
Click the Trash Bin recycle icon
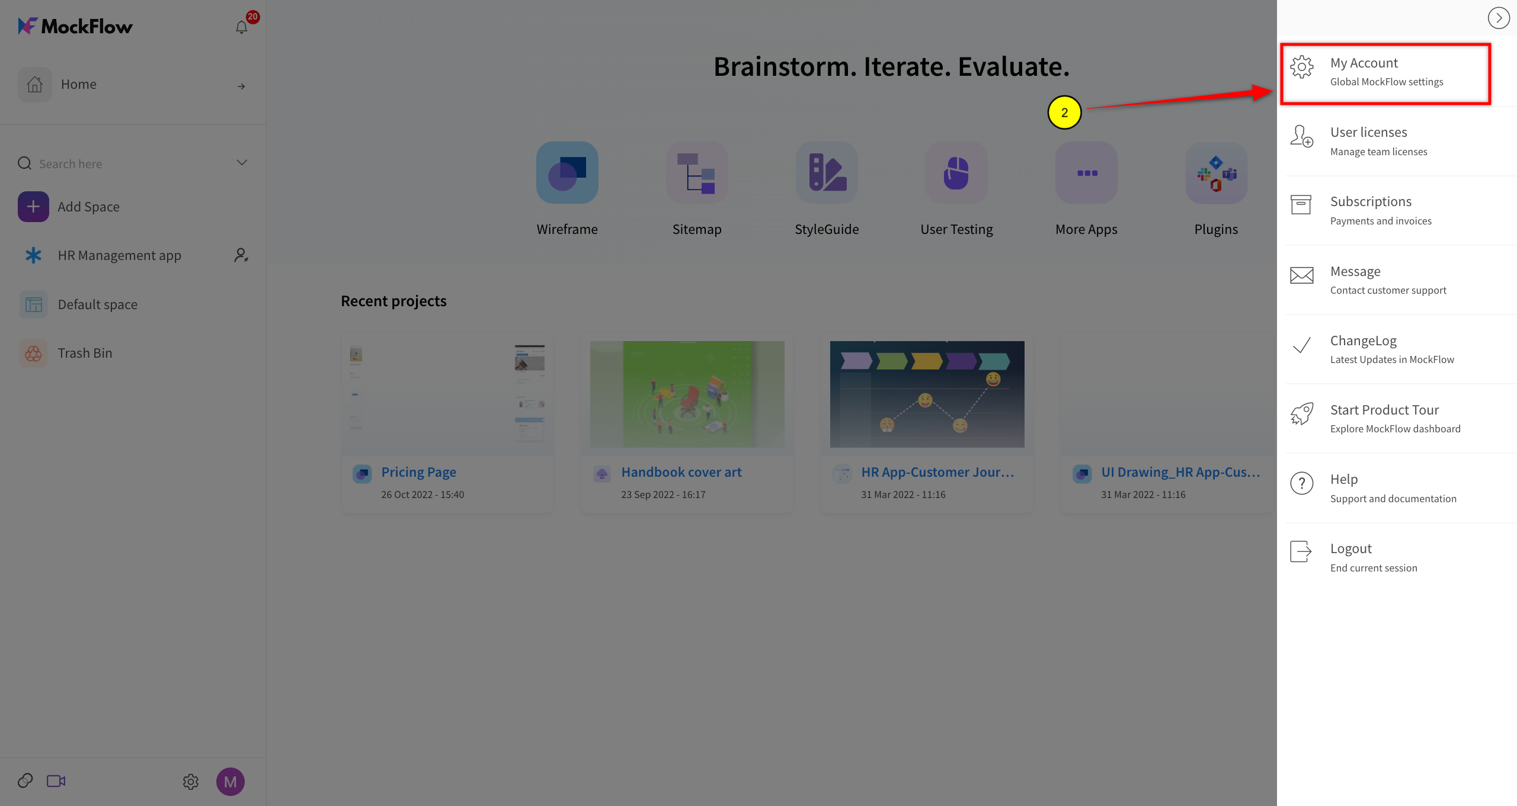pos(33,353)
